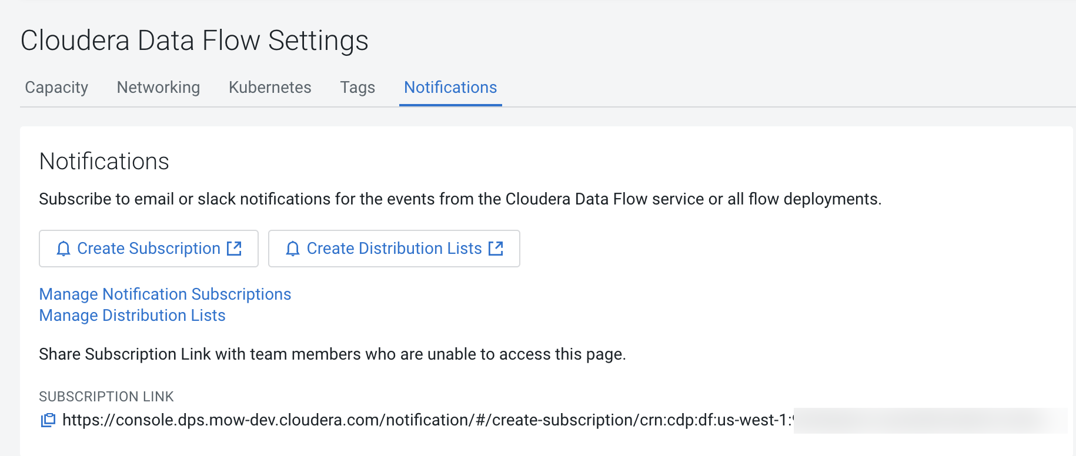1076x456 pixels.
Task: Open the Networking tab
Action: click(158, 88)
